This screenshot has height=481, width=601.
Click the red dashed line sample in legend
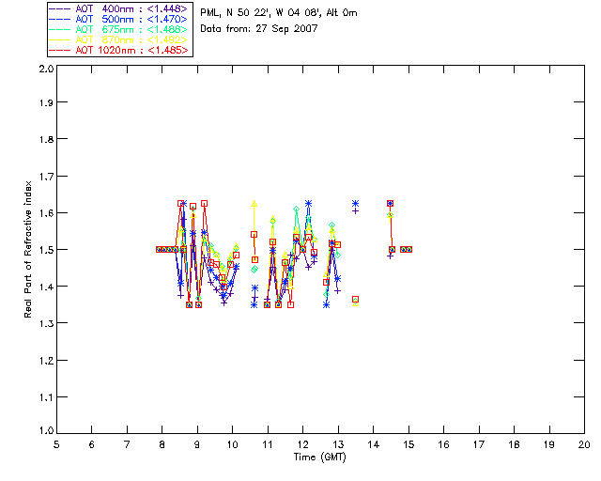click(x=60, y=50)
